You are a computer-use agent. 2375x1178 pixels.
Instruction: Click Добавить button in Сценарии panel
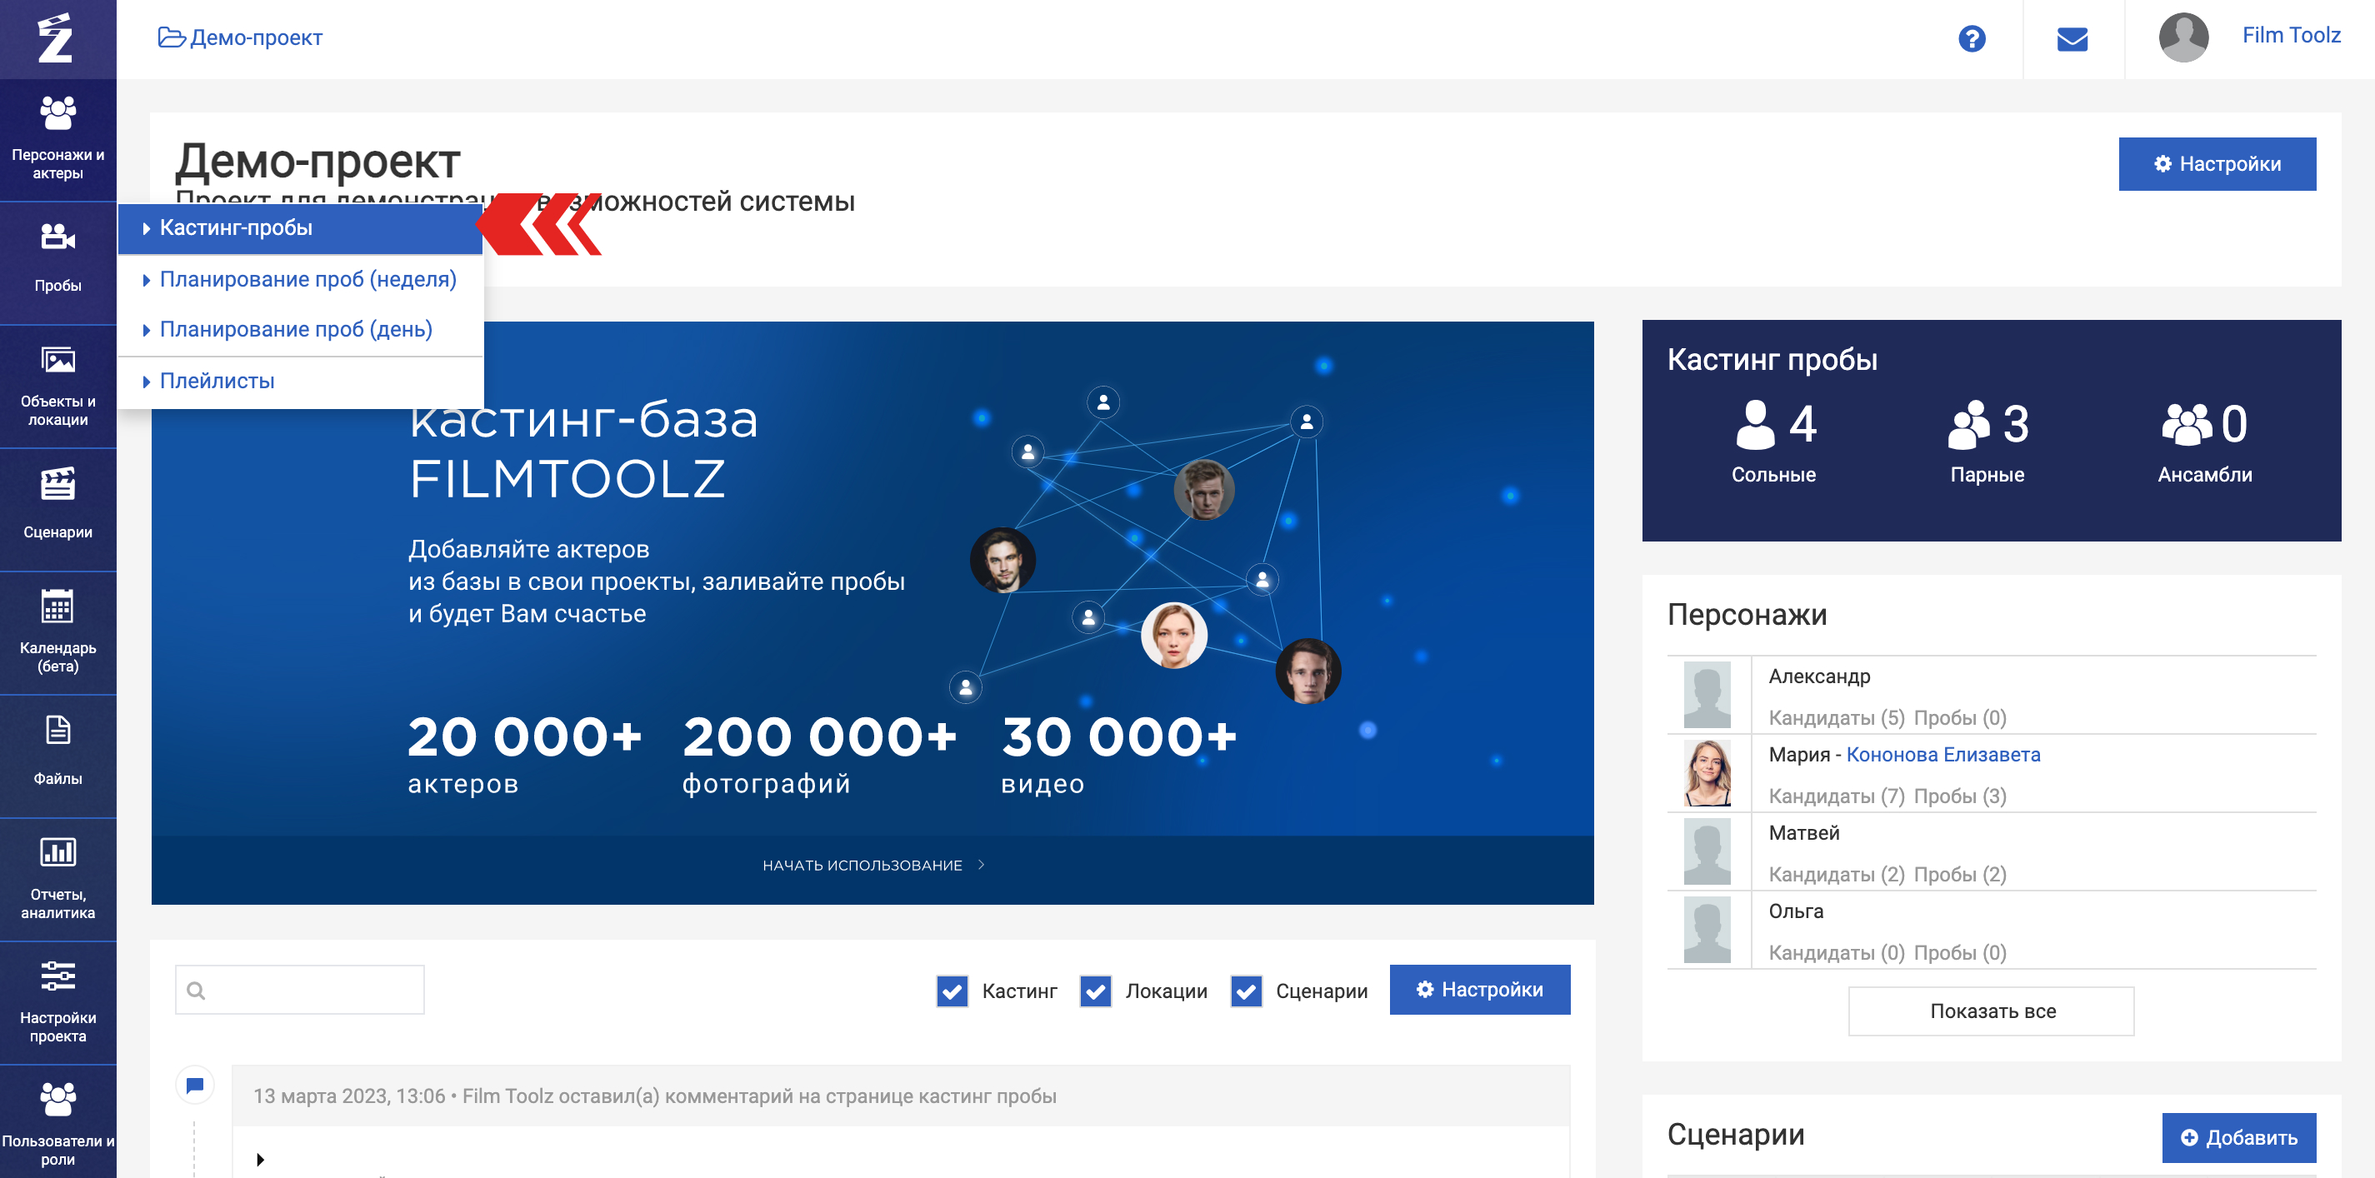[2237, 1136]
